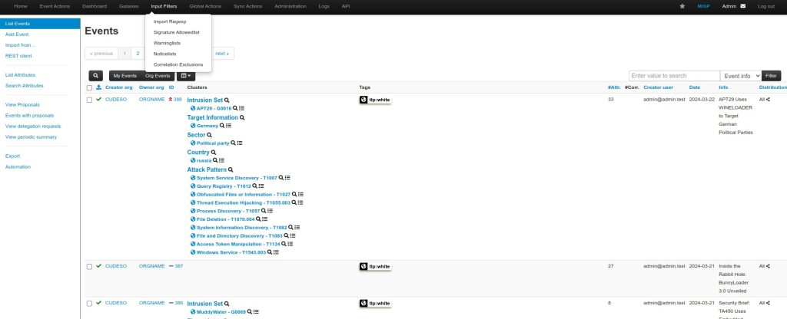Open REST client in the sidebar
Image resolution: width=787 pixels, height=319 pixels.
point(18,56)
